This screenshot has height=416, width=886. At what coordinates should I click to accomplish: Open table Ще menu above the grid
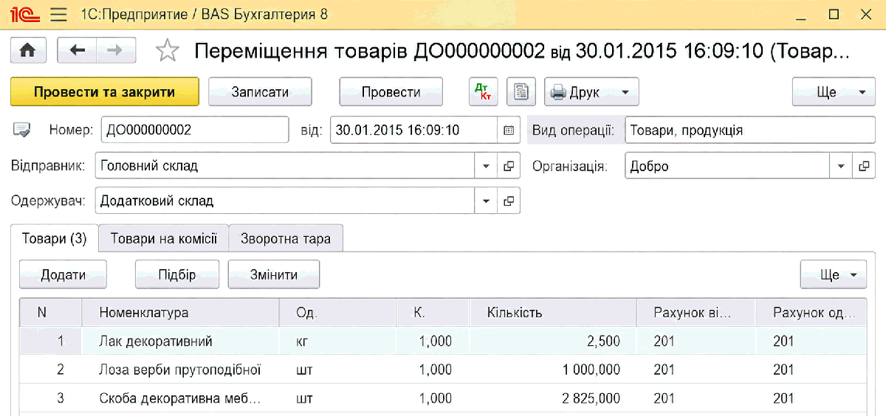(833, 274)
